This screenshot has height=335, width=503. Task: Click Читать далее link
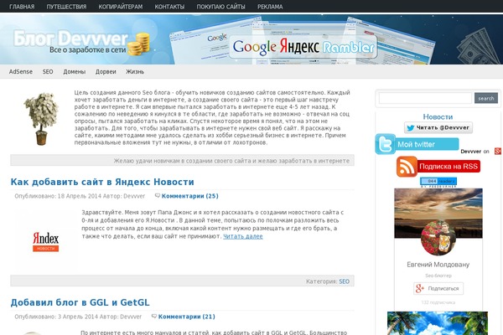point(243,236)
